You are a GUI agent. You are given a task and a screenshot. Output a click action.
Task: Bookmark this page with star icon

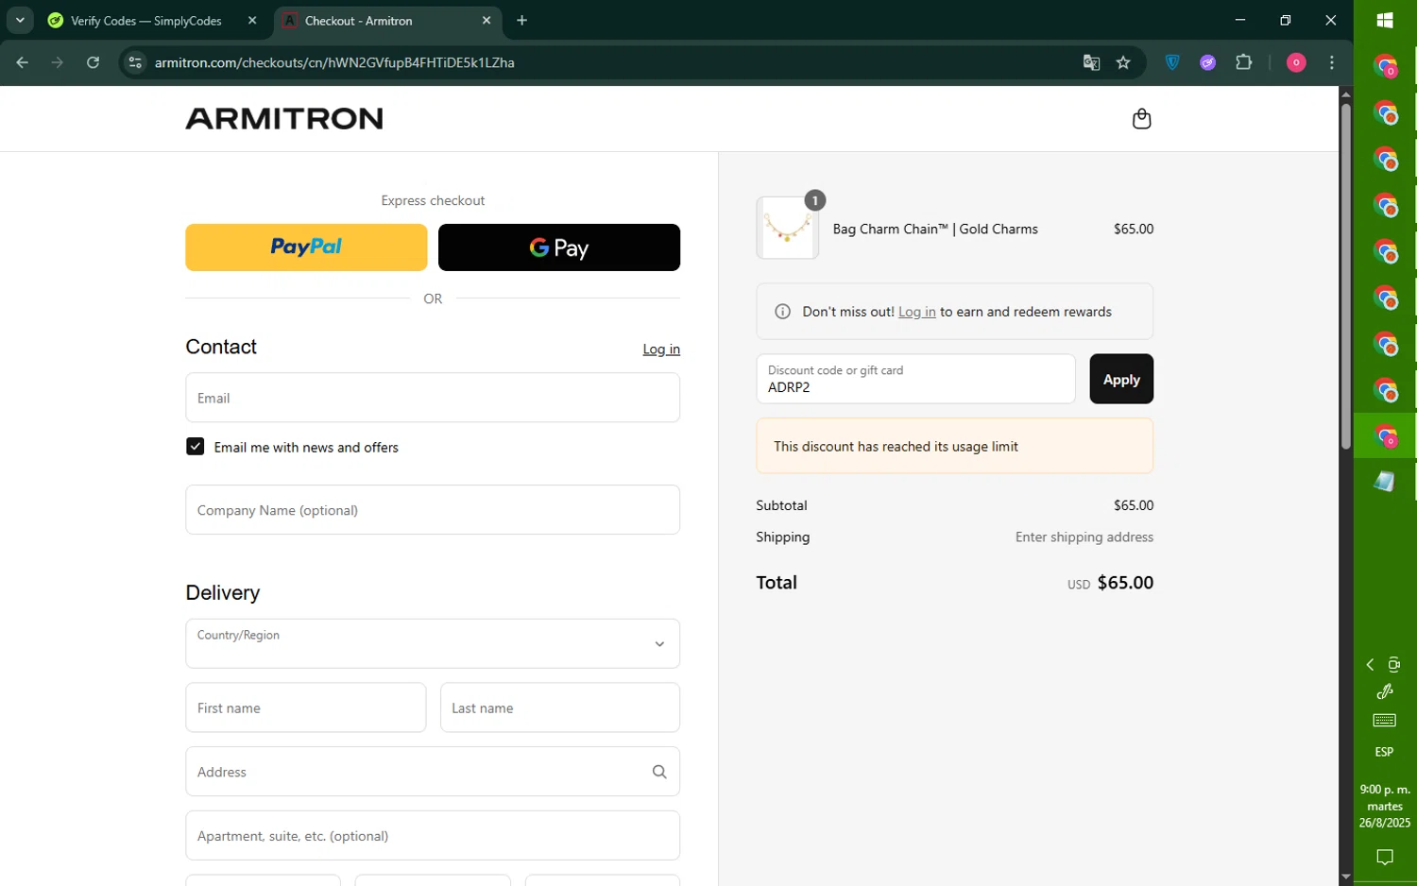pyautogui.click(x=1123, y=62)
